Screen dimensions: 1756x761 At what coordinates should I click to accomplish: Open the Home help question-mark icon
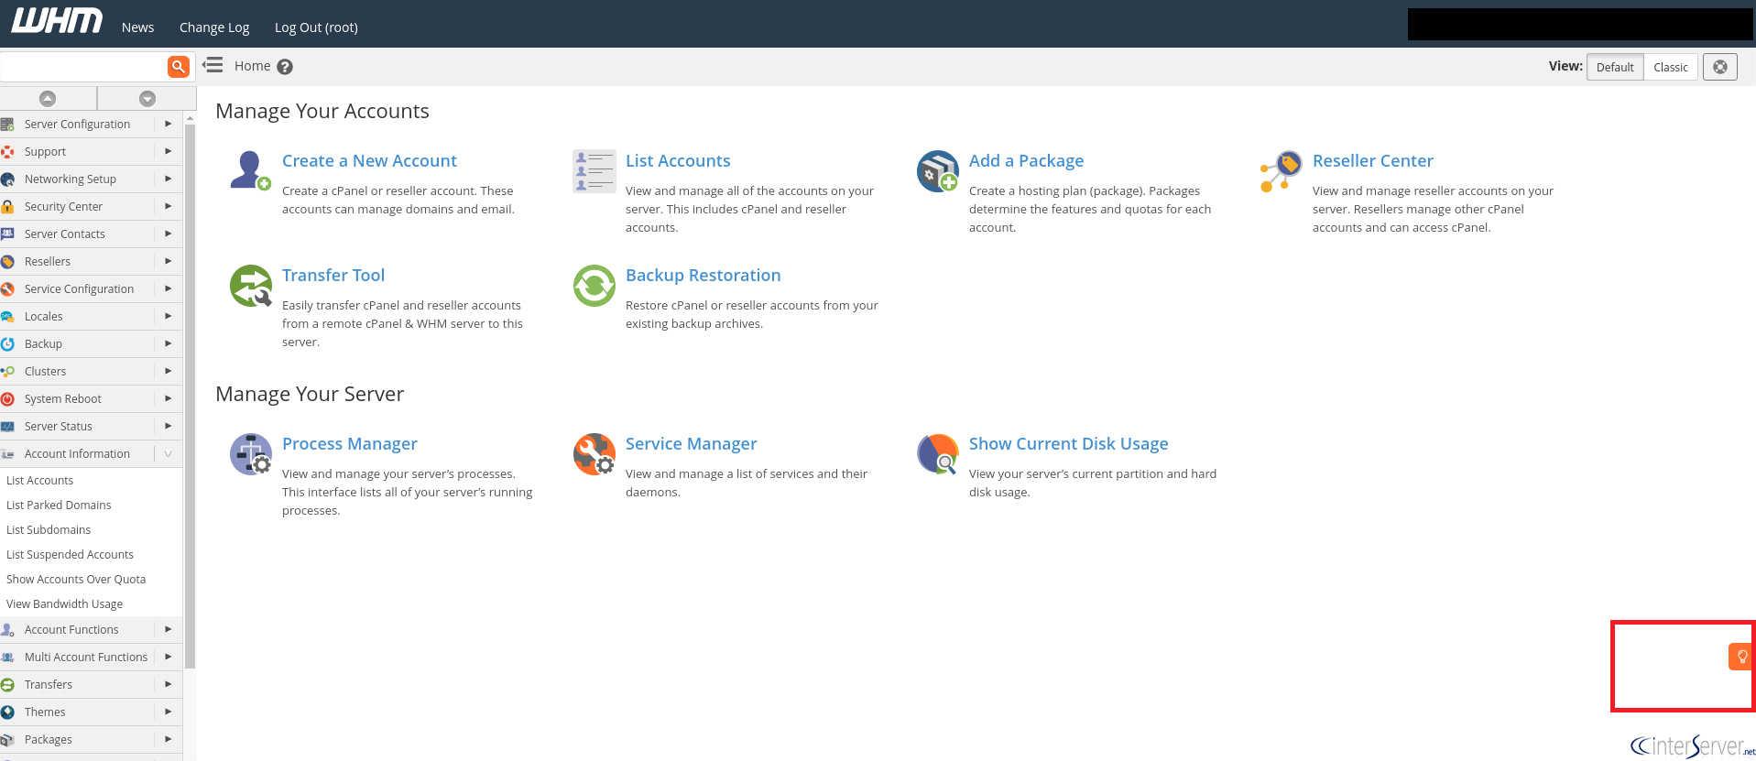285,67
